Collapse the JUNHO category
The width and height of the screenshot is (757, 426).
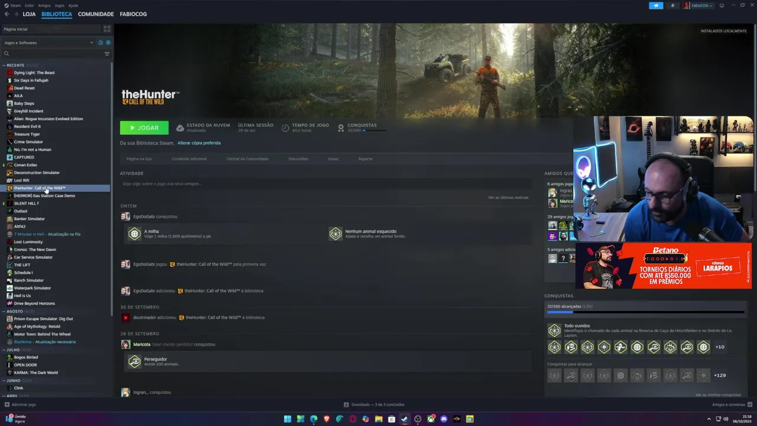coord(4,380)
